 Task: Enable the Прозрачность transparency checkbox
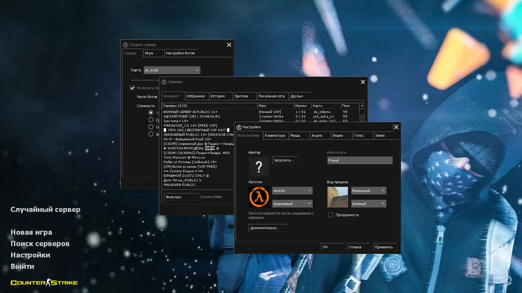pyautogui.click(x=330, y=215)
